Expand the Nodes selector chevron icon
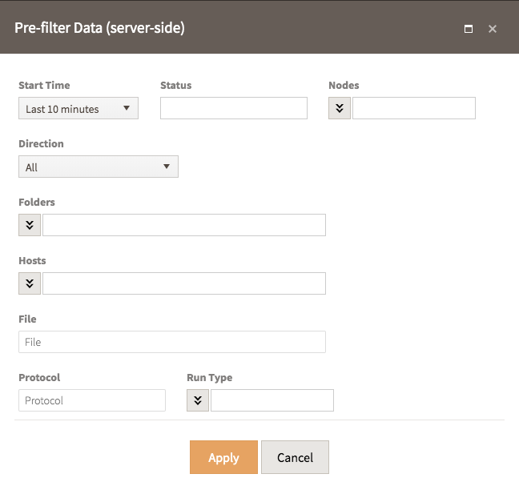 click(340, 108)
